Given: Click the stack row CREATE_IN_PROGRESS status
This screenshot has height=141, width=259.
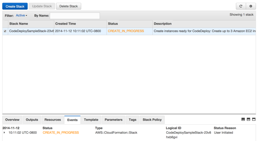Looking at the screenshot, I should coord(126,31).
